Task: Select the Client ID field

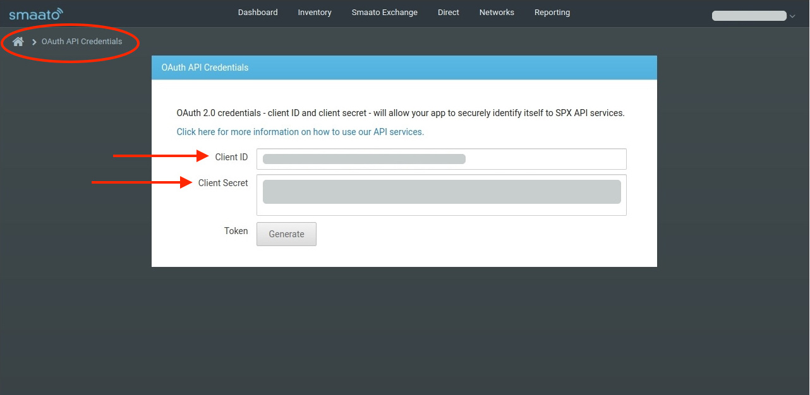Action: point(441,158)
